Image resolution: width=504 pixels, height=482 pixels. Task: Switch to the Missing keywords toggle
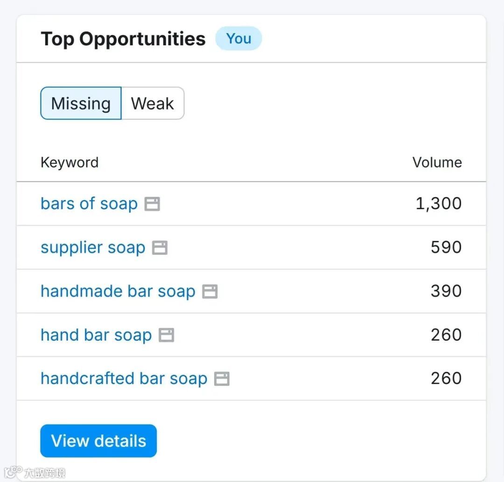pyautogui.click(x=81, y=103)
